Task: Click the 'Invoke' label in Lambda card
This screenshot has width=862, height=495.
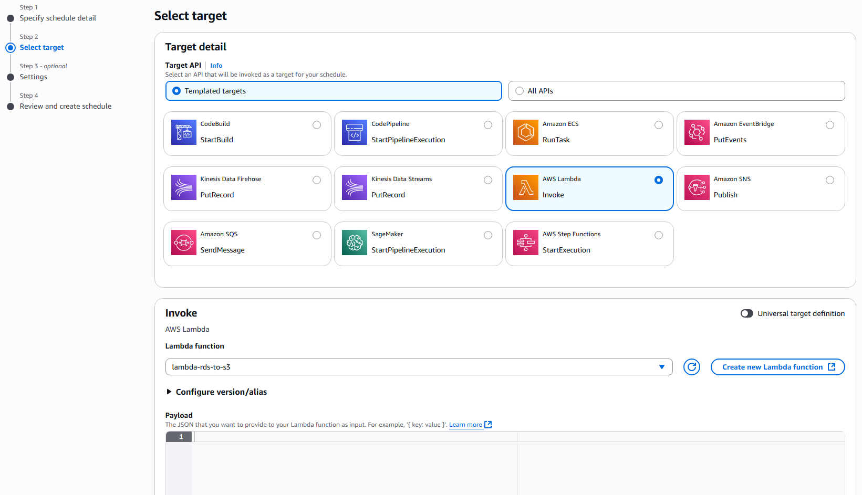Action: tap(553, 195)
